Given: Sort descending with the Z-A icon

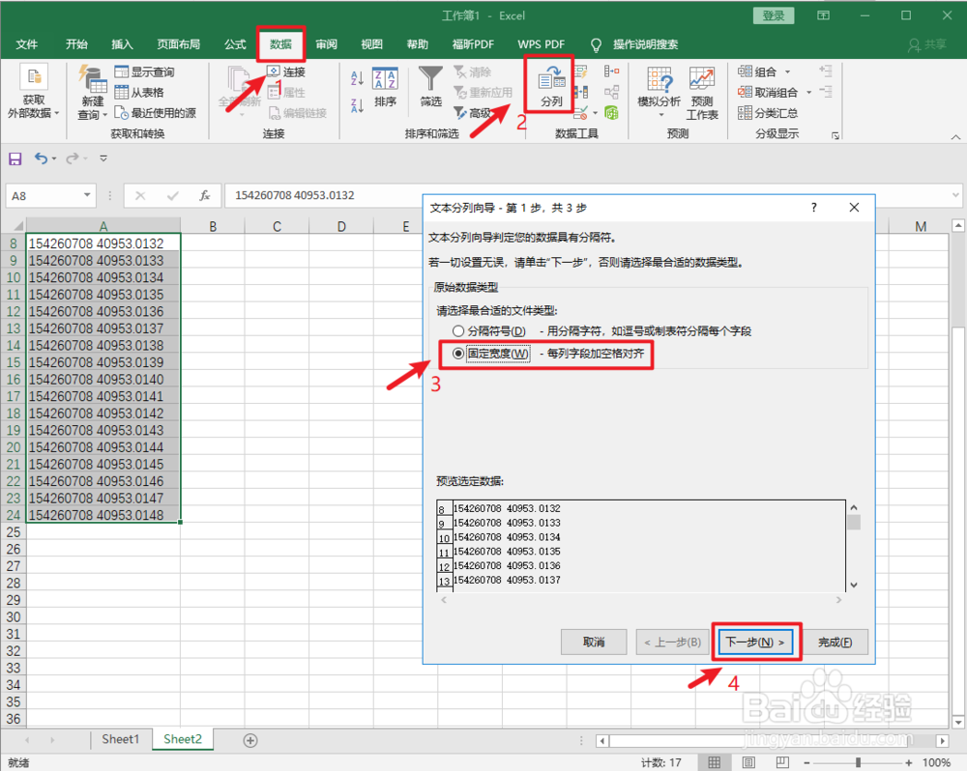Looking at the screenshot, I should pyautogui.click(x=357, y=105).
